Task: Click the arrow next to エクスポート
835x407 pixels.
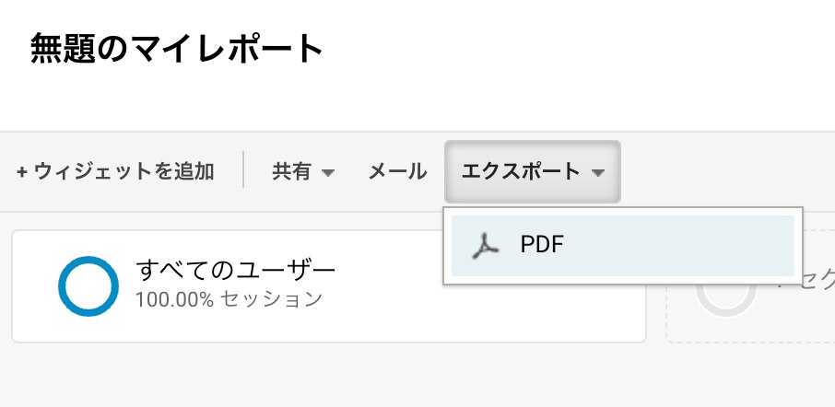Action: [x=598, y=173]
